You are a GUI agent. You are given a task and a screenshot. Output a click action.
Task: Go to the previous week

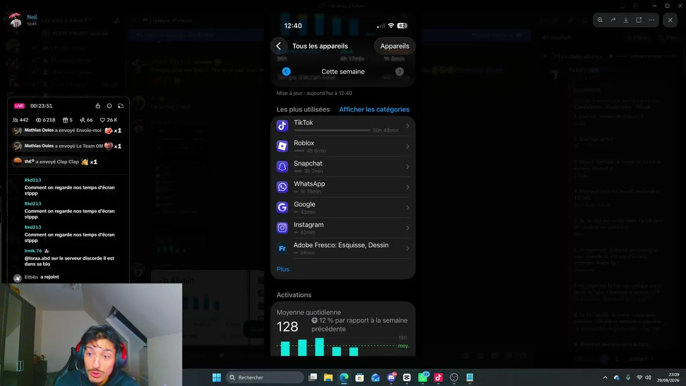[x=286, y=71]
